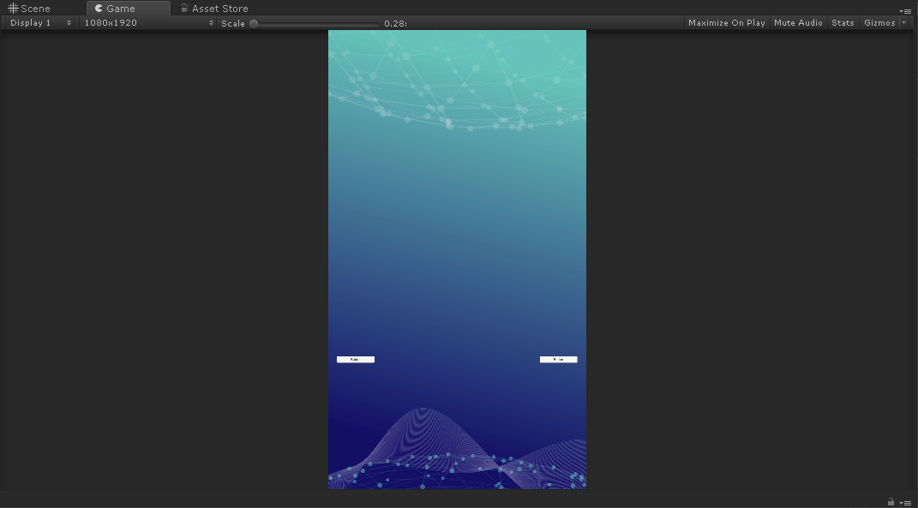The image size is (918, 508).
Task: Click the left white button in game view
Action: 356,359
